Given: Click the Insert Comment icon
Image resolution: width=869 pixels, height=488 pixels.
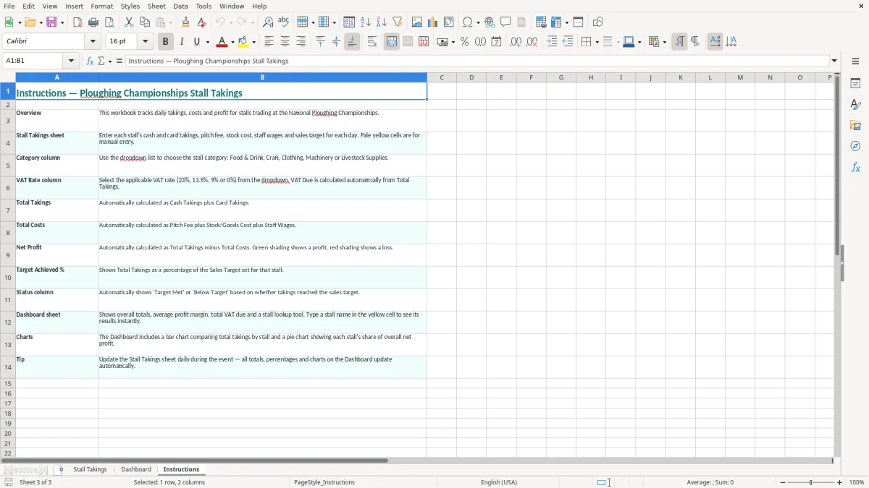Looking at the screenshot, I should tap(505, 22).
